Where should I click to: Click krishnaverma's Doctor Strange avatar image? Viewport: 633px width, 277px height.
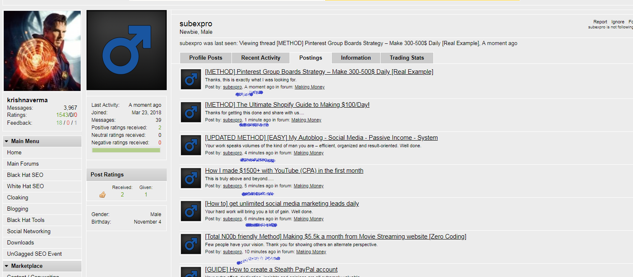42,51
